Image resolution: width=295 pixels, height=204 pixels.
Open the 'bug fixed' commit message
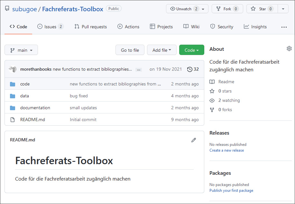click(x=78, y=96)
